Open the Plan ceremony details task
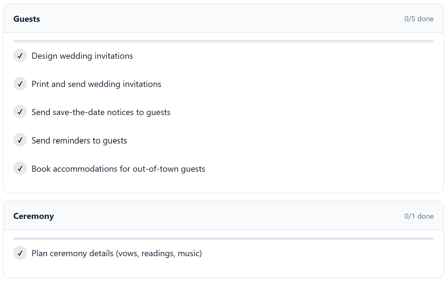The width and height of the screenshot is (448, 281). point(116,253)
